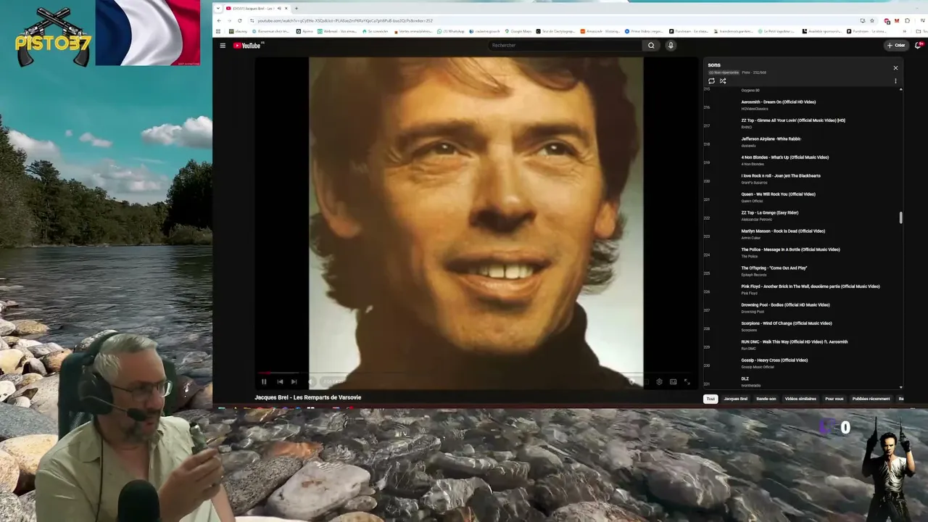The image size is (928, 522).
Task: Toggle playlist loop
Action: (711, 80)
